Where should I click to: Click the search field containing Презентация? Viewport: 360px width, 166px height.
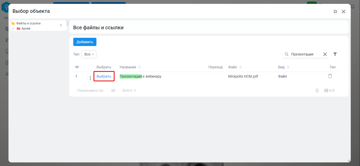pyautogui.click(x=305, y=54)
